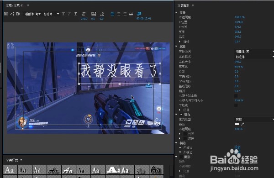Screen dimensions: 274x178
Task: Toggle Show Background Video icon
Action: pos(139,14)
